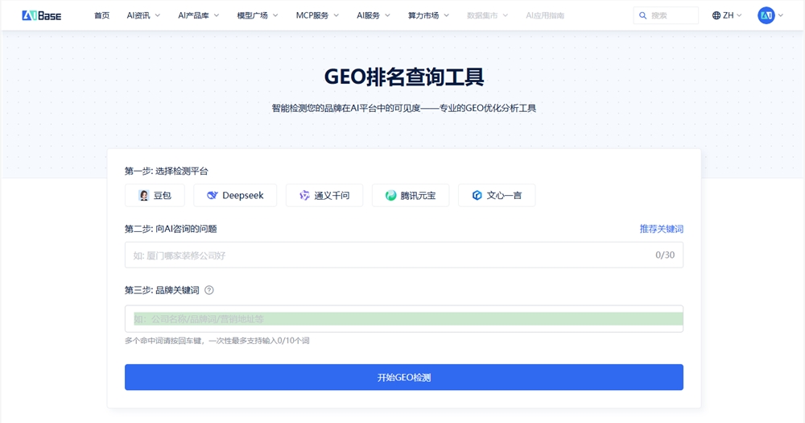Click the AI question input field
This screenshot has width=805, height=423.
coord(386,255)
